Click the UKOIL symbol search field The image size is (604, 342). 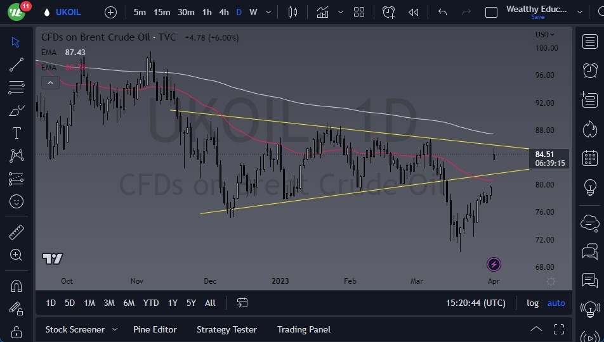(x=68, y=12)
